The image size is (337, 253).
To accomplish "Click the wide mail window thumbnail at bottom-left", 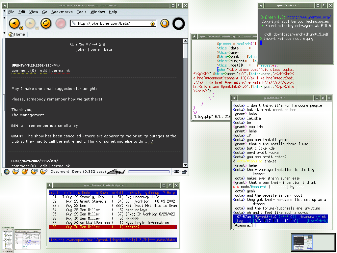I will [28, 239].
